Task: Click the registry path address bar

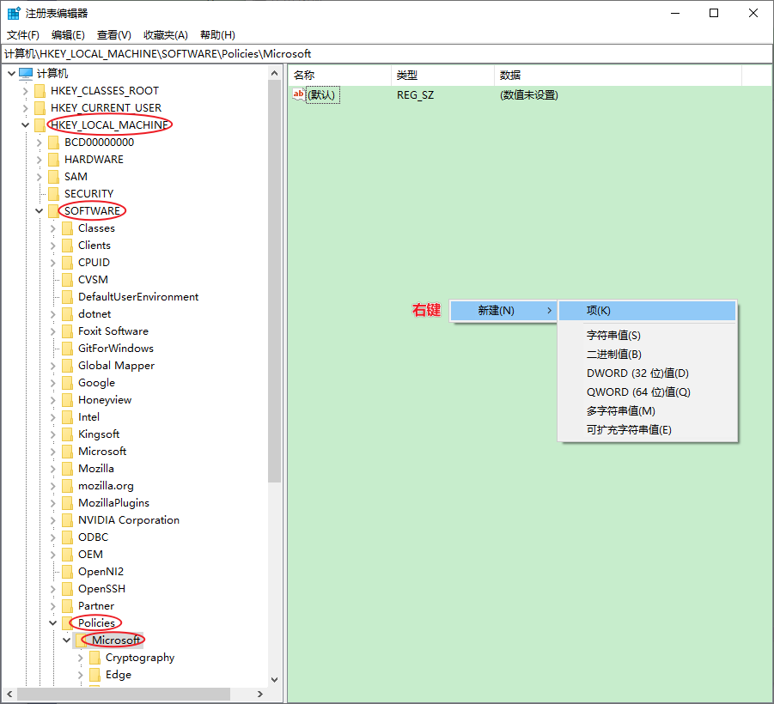Action: (x=387, y=54)
